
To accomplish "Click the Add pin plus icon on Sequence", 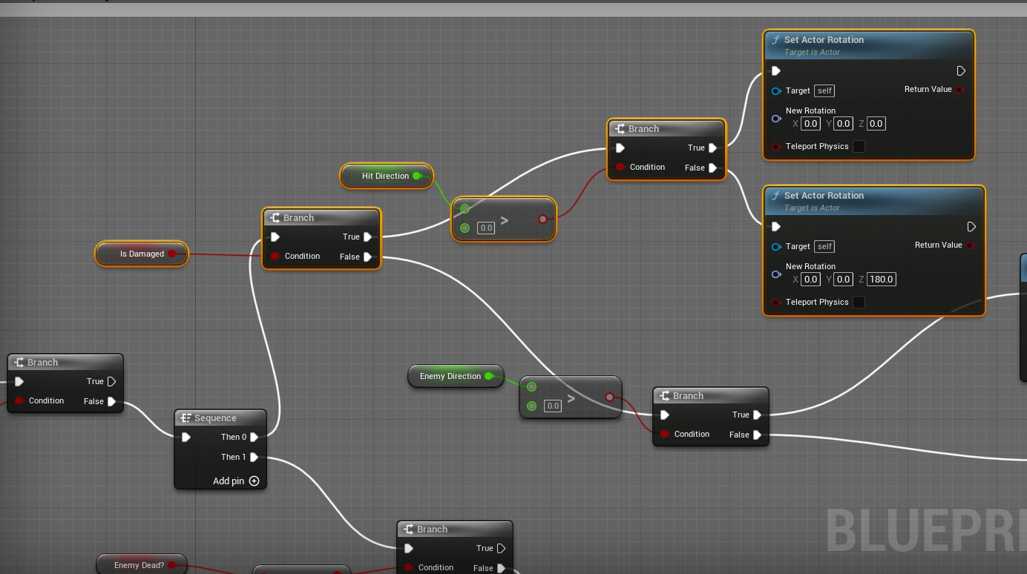I will (254, 481).
